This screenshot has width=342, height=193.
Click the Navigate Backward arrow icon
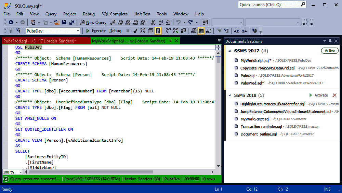click(x=11, y=22)
